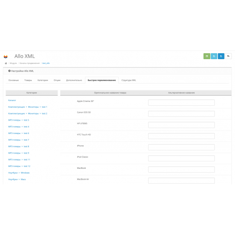Click the light blue save button
The image size is (235, 235).
point(214,56)
